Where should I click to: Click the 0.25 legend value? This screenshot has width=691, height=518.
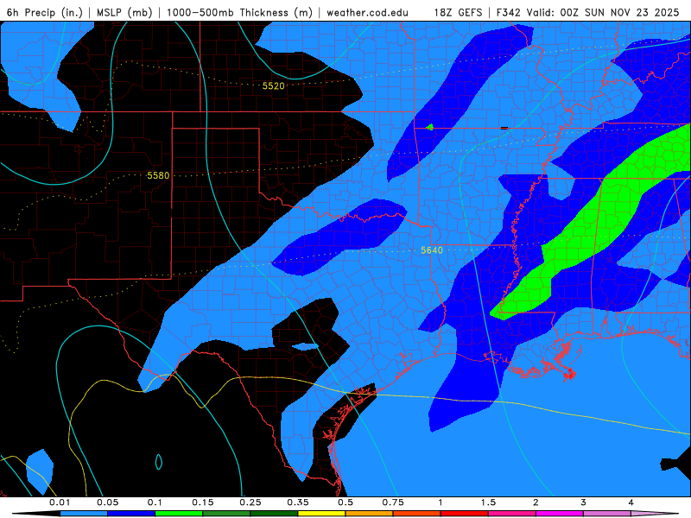250,502
